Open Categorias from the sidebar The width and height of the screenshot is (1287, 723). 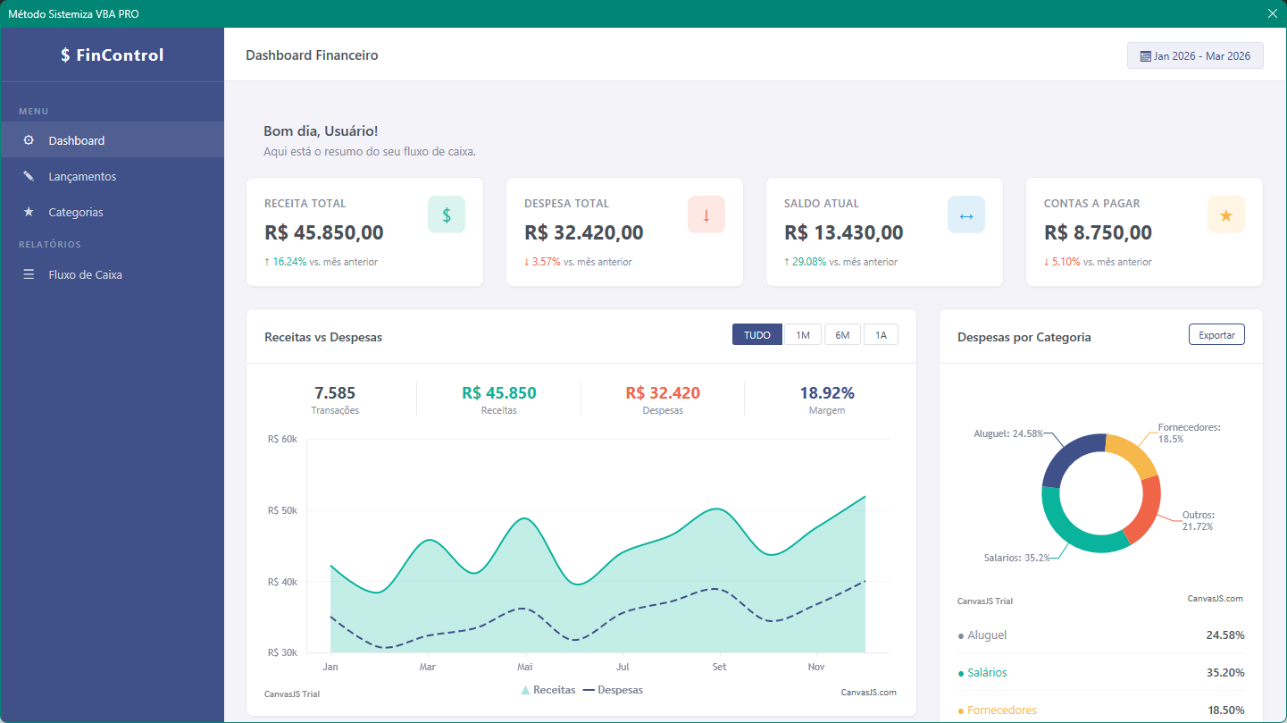(x=113, y=212)
